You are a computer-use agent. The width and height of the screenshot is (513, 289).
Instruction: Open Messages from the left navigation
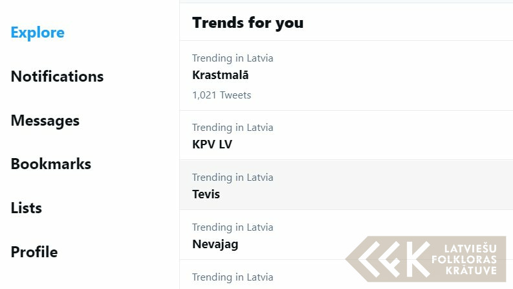[45, 121]
